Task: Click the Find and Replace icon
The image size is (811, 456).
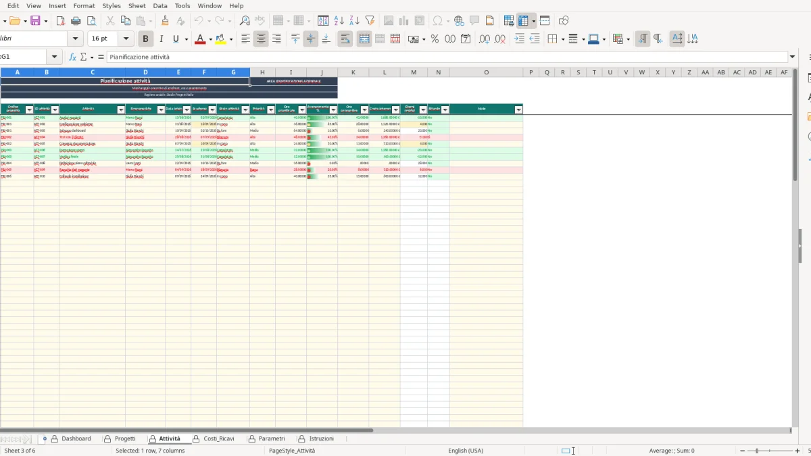Action: (245, 21)
